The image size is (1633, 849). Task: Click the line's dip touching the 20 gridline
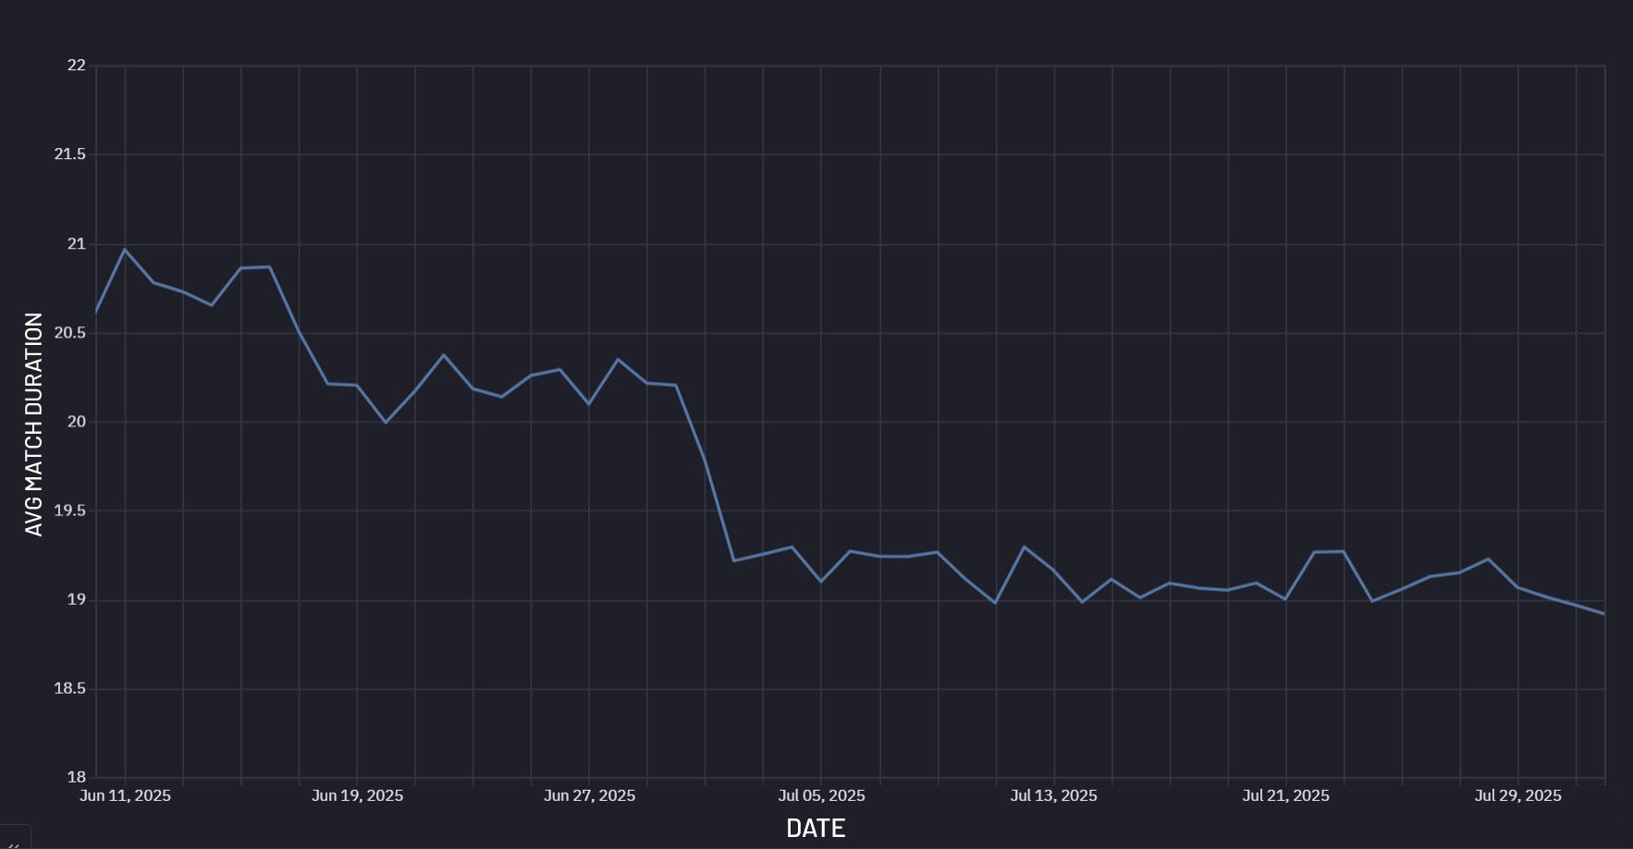(x=386, y=423)
